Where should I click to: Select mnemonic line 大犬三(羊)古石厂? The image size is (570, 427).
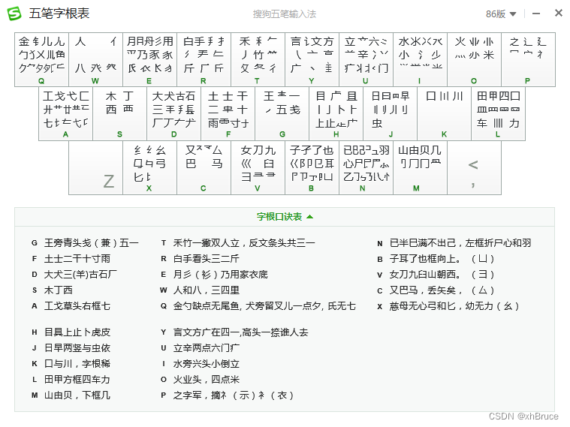[x=80, y=275]
